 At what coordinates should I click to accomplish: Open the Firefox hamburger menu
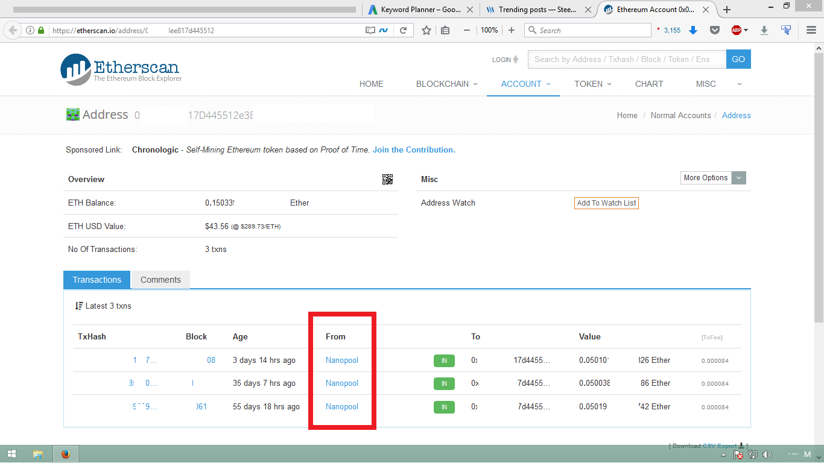811,30
